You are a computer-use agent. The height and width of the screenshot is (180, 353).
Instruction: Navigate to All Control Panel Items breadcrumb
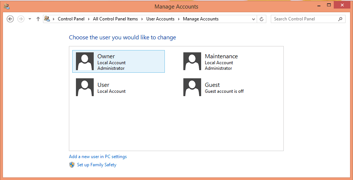tap(115, 19)
